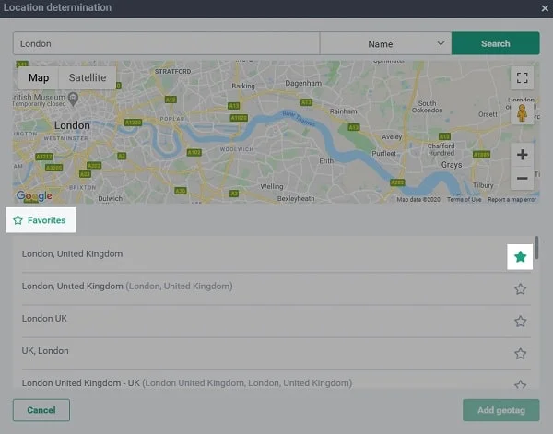Switch to Satellite view tab
Screen dimensions: 553x434
88,78
